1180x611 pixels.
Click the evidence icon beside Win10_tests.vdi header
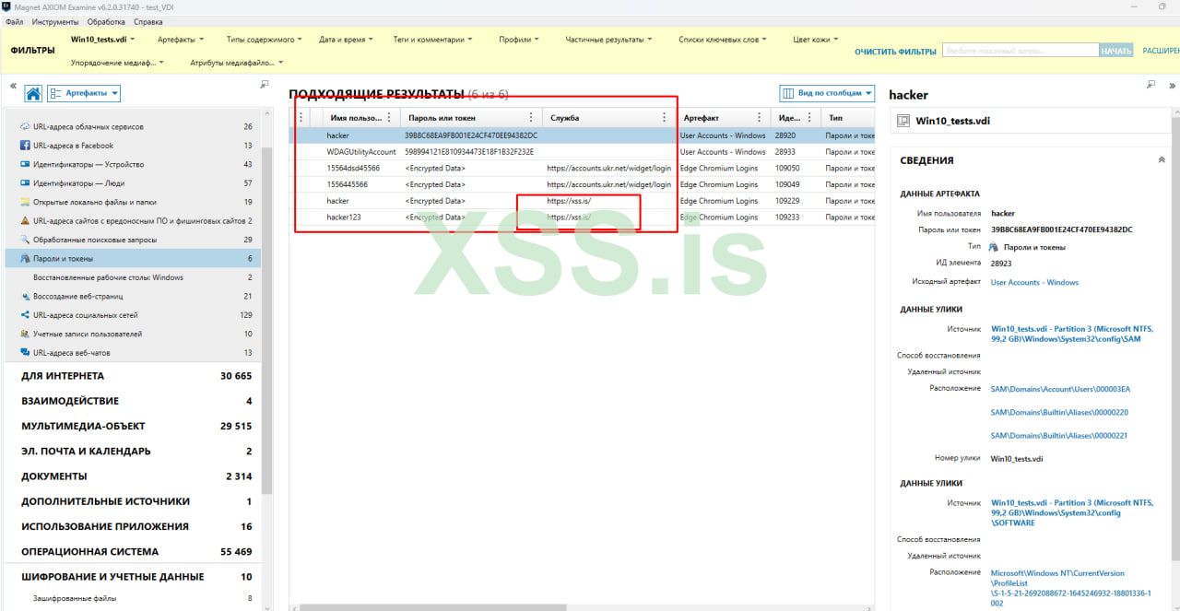click(903, 121)
